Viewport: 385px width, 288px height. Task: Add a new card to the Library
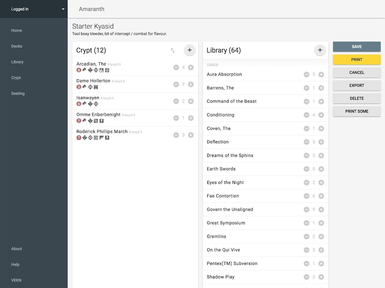[x=320, y=50]
